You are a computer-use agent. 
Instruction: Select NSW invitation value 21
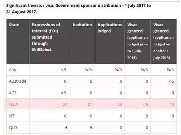pyautogui.click(x=90, y=105)
